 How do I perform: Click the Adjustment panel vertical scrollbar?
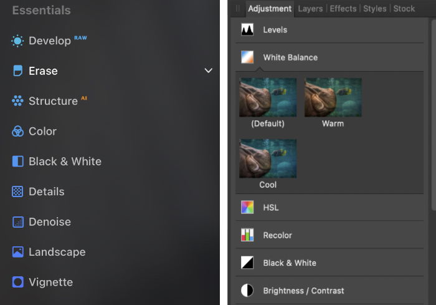pos(434,114)
